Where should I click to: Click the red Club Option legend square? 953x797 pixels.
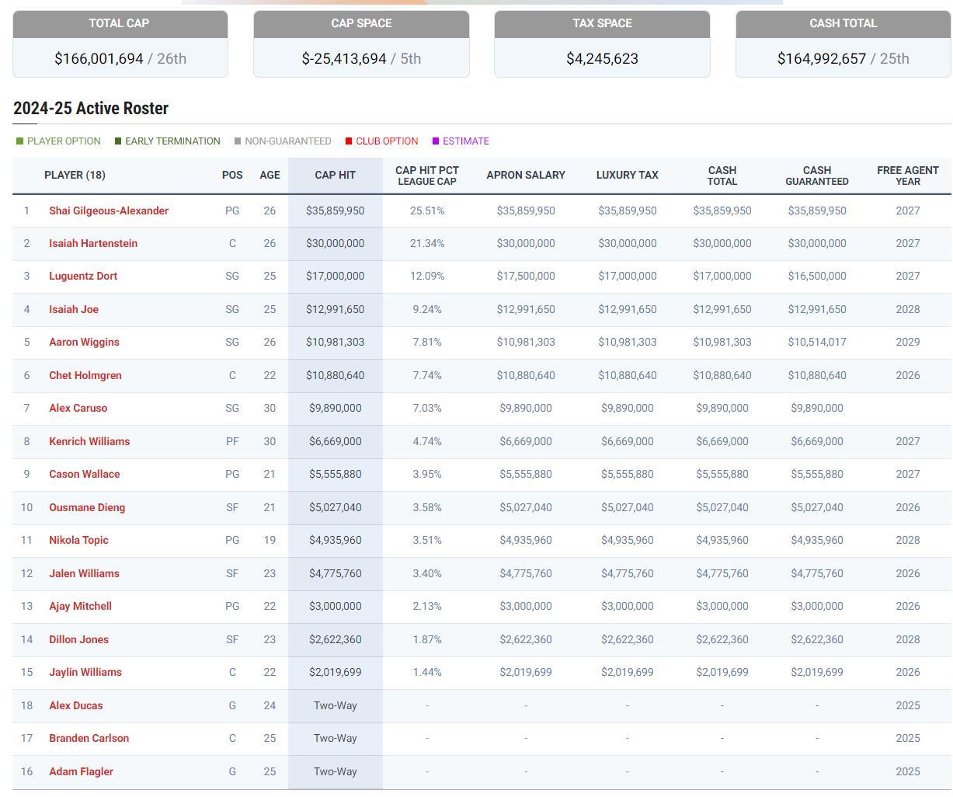click(x=349, y=141)
